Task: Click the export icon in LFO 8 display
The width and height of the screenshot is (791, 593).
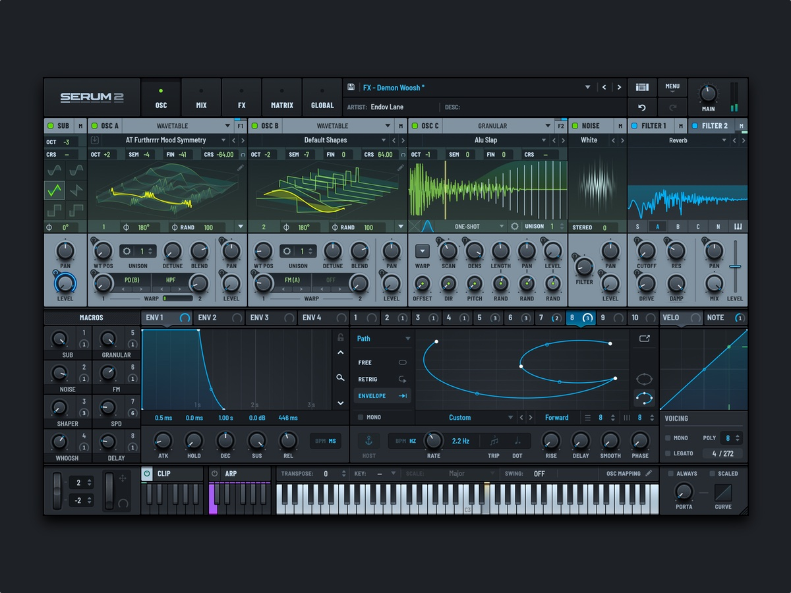Action: click(x=644, y=339)
